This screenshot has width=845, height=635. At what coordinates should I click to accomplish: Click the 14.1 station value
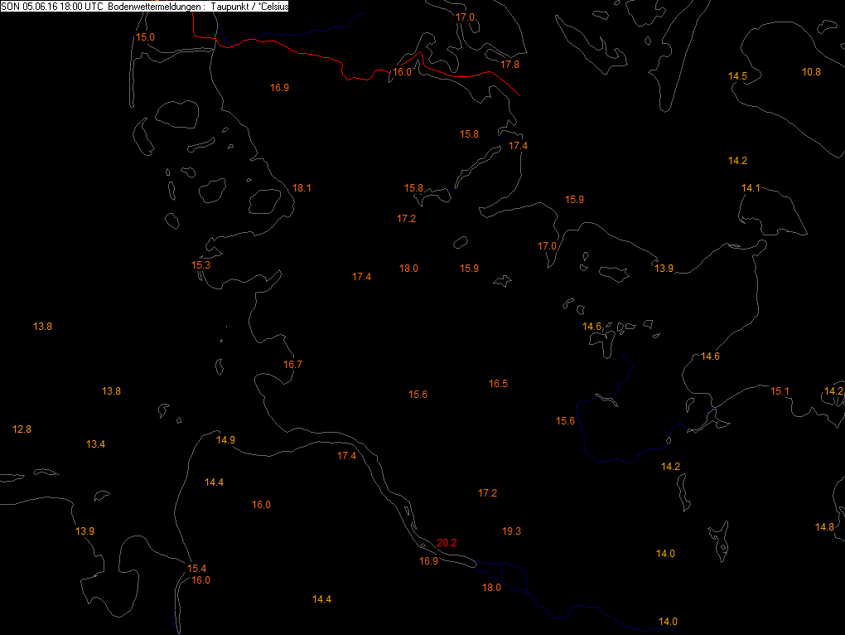[x=751, y=188]
